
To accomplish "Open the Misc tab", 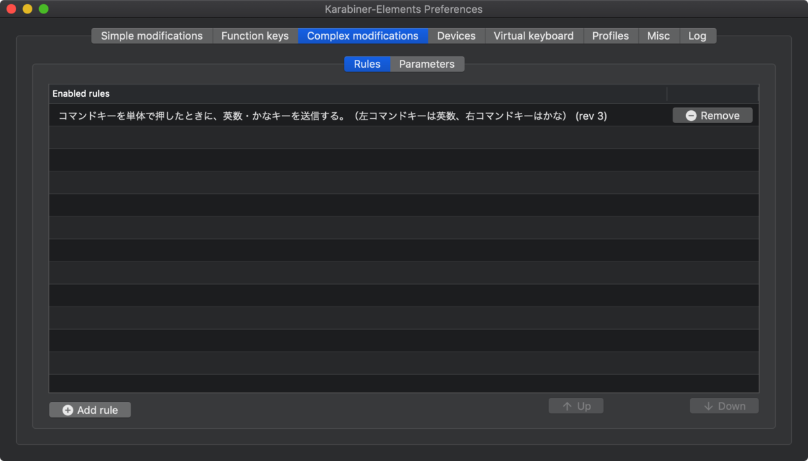I will click(x=659, y=36).
